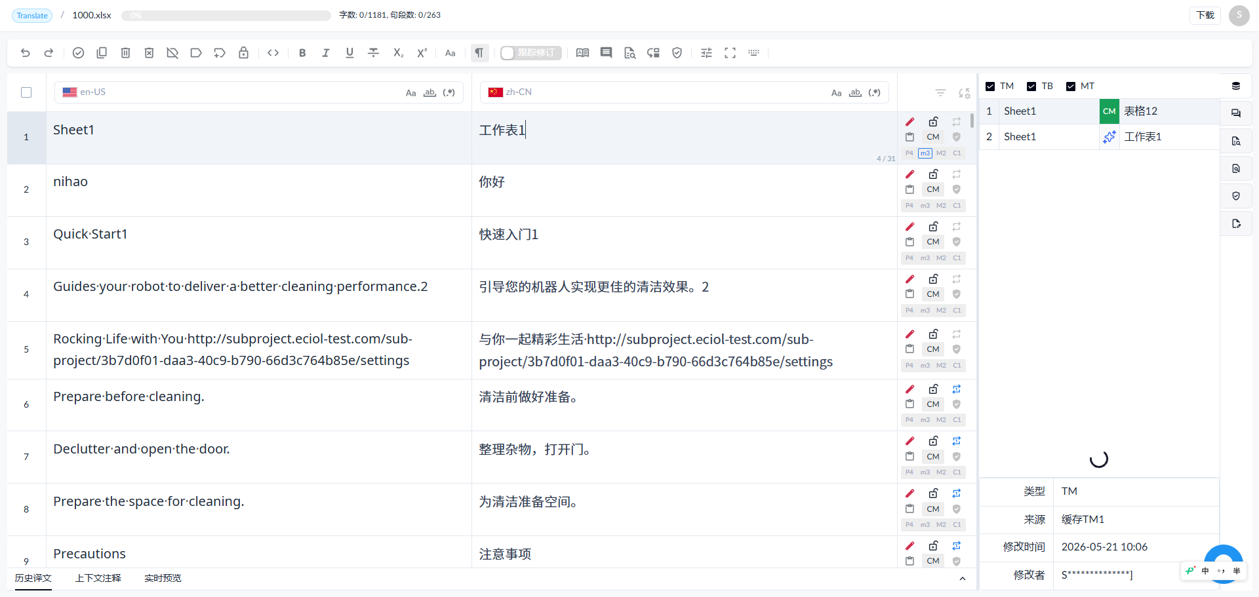1259x597 pixels.
Task: Toggle the 跟踪修订 track changes switch
Action: coord(530,53)
